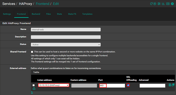Click the Edit breadcrumb link

point(56,4)
